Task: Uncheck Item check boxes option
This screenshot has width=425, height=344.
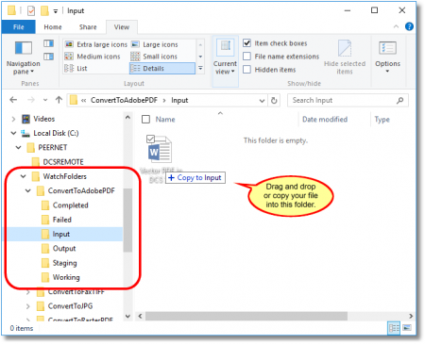Action: coord(247,43)
